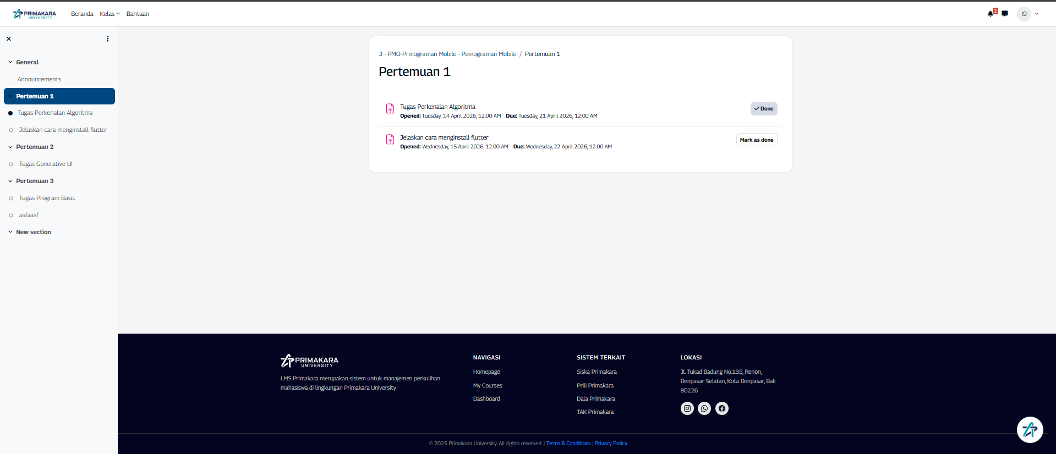Open Terms & Conditions link
This screenshot has width=1056, height=454.
point(568,444)
